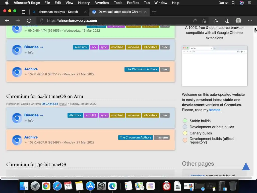Open the tab actions menu icon

click(x=24, y=12)
